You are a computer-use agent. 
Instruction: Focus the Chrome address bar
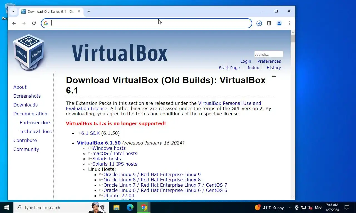point(147,23)
